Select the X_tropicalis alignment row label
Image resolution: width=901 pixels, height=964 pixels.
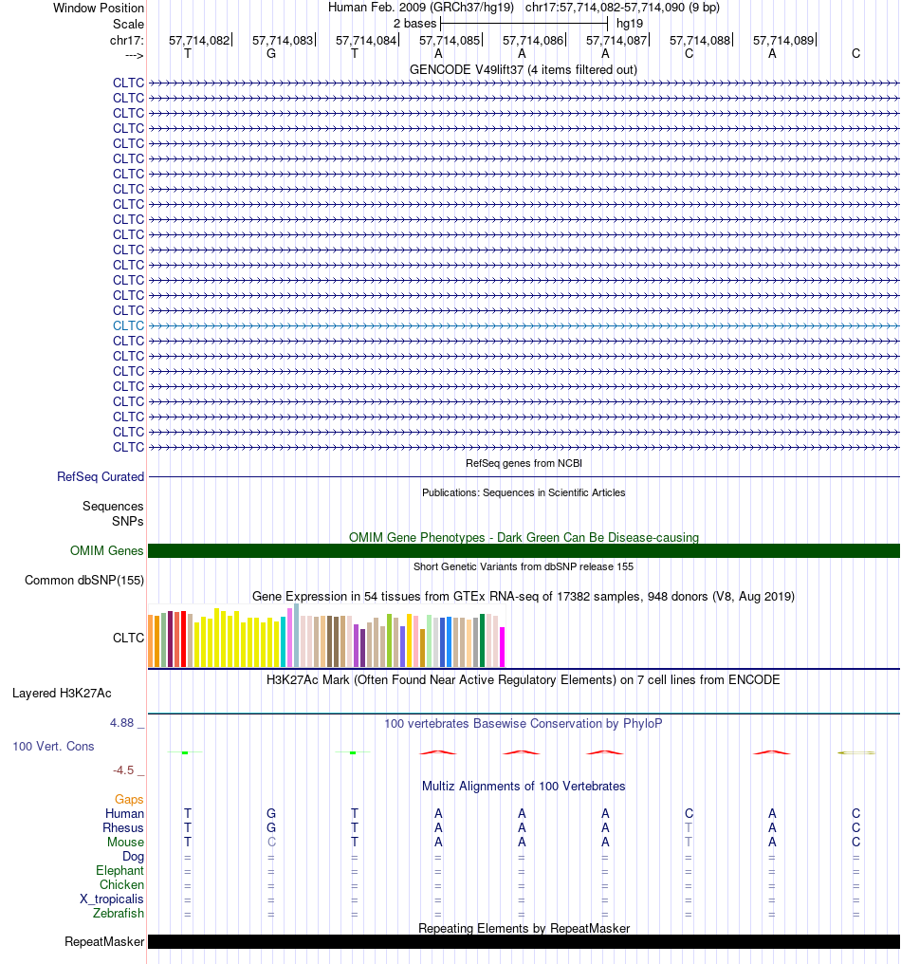[112, 899]
